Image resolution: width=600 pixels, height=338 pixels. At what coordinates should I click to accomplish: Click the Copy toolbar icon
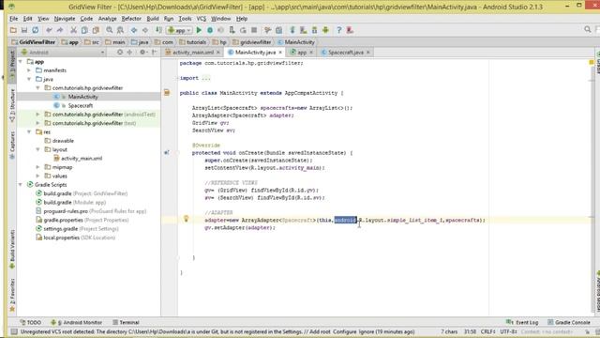pyautogui.click(x=84, y=30)
